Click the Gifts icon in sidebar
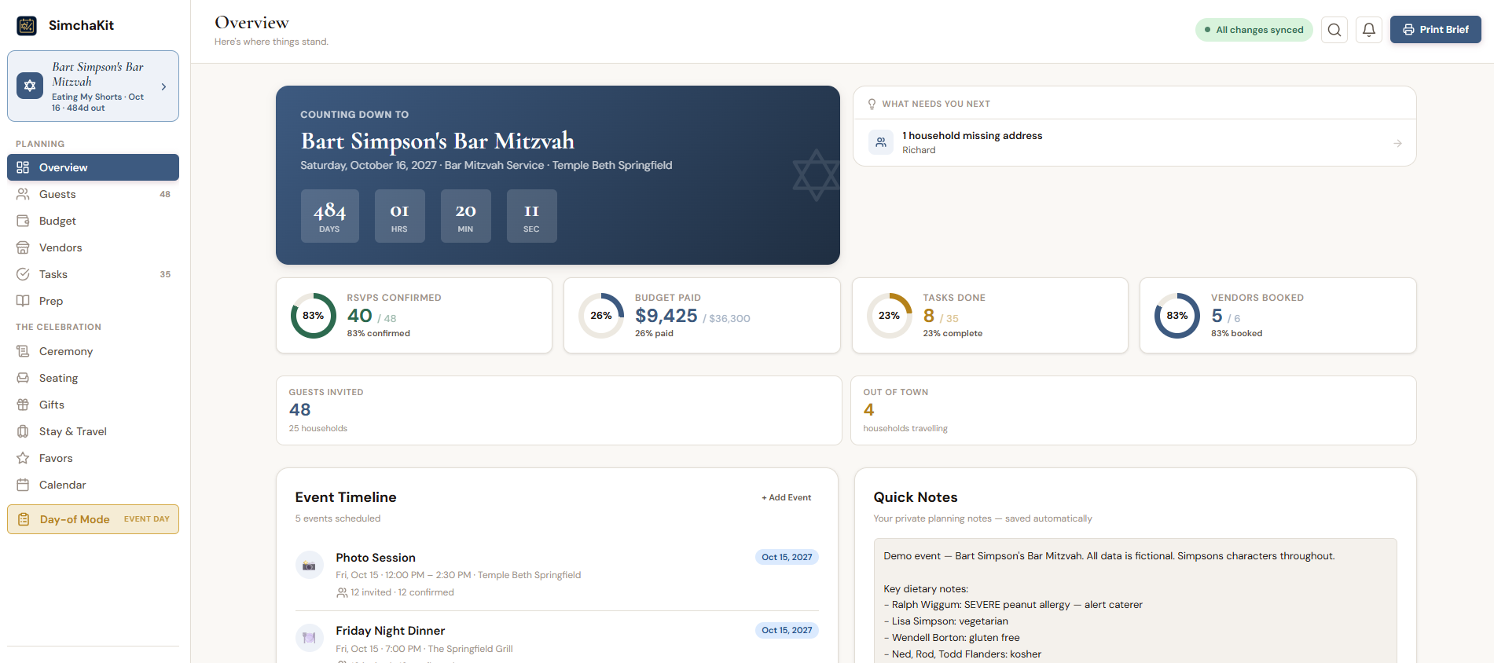1494x663 pixels. [x=23, y=405]
